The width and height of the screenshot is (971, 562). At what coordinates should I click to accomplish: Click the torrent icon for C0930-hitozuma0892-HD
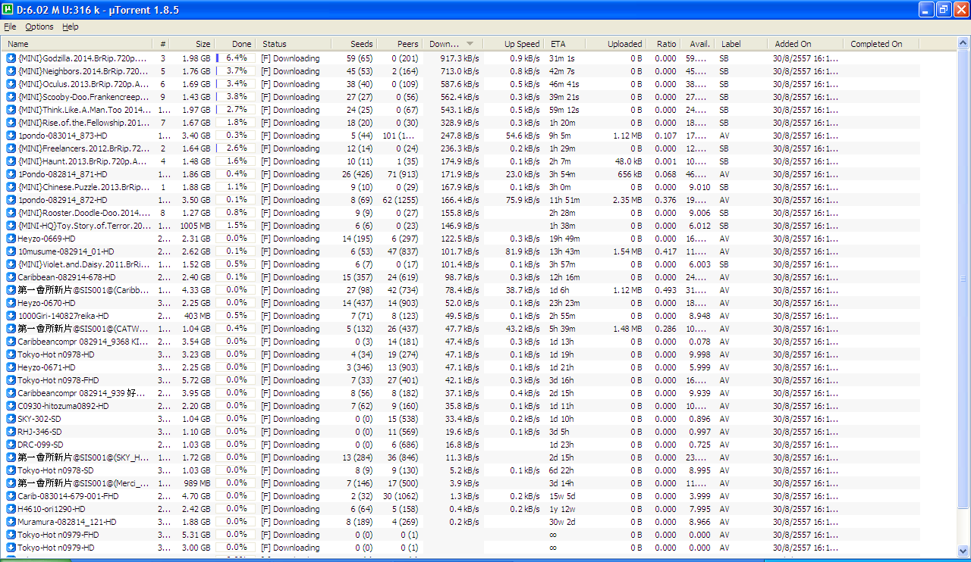11,406
